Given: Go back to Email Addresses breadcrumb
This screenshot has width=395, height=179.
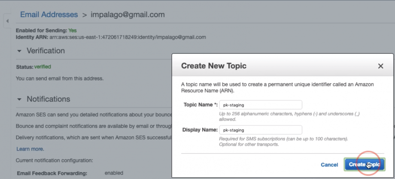Looking at the screenshot, I should coord(49,15).
